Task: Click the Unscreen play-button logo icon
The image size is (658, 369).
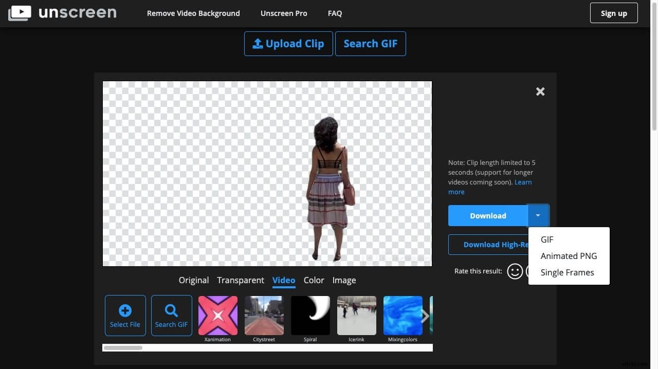Action: coord(20,13)
